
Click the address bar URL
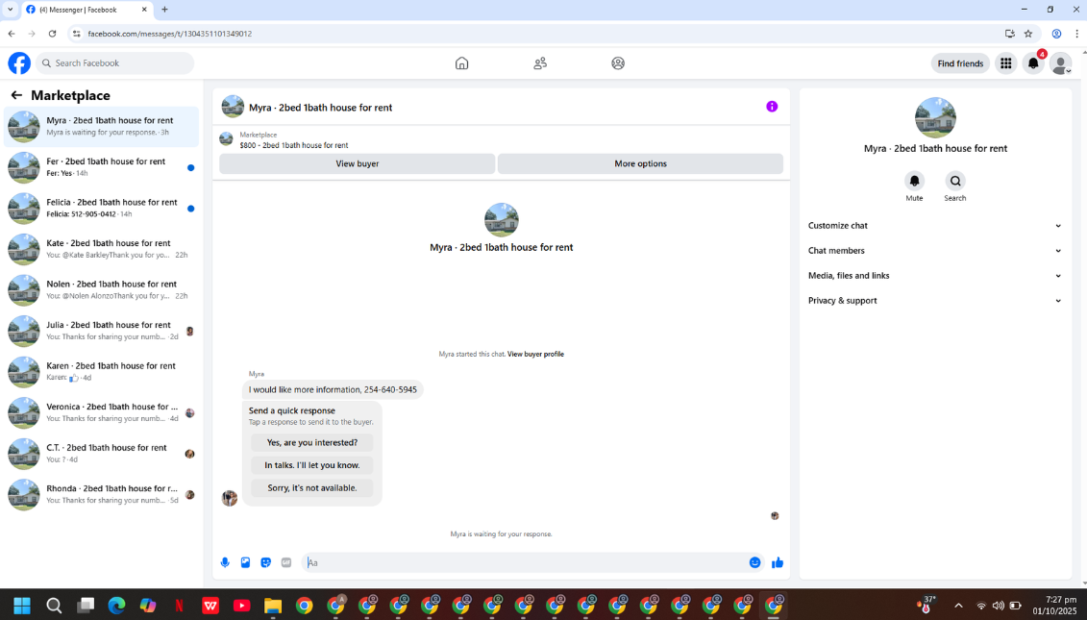pos(170,34)
